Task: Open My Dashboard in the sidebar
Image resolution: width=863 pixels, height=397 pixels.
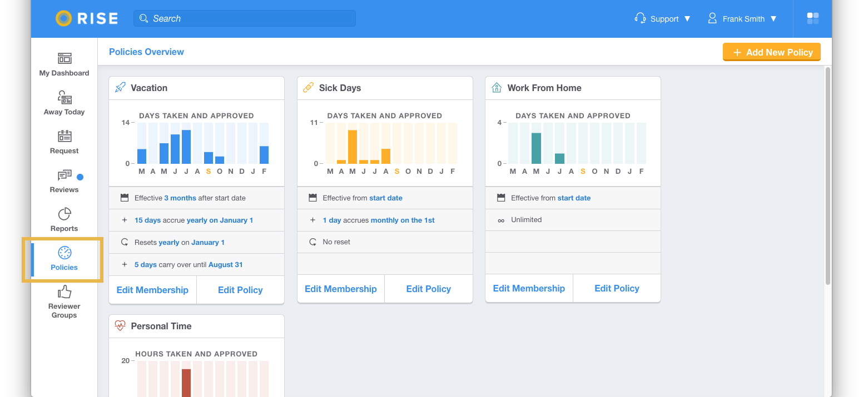Action: click(64, 64)
